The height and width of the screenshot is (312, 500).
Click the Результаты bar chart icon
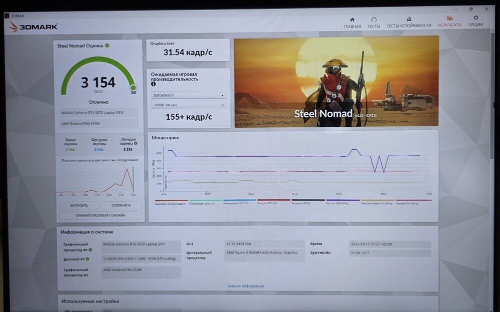(449, 18)
